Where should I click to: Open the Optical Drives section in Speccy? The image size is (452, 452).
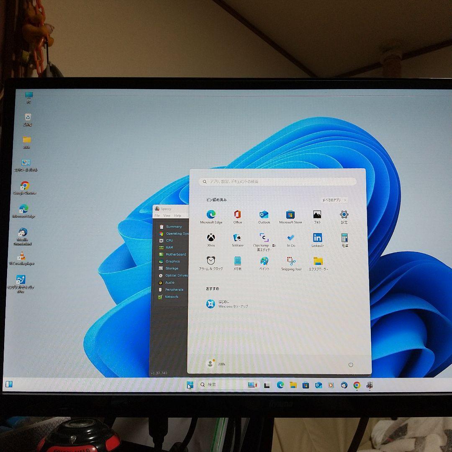175,275
